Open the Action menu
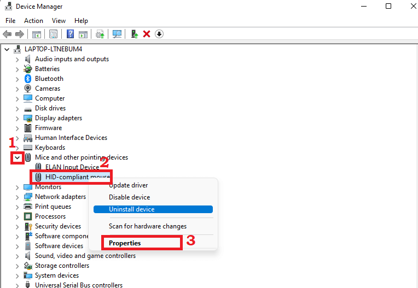This screenshot has width=418, height=288. point(33,21)
